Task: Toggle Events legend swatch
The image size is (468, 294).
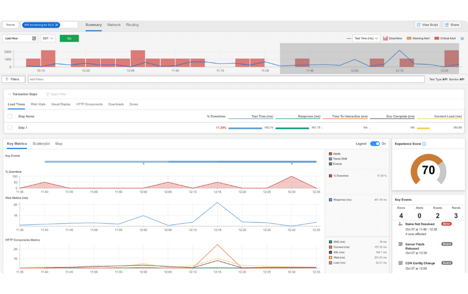Action: [330, 164]
